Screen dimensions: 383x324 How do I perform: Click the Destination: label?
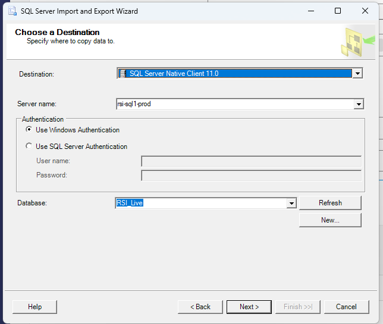37,74
